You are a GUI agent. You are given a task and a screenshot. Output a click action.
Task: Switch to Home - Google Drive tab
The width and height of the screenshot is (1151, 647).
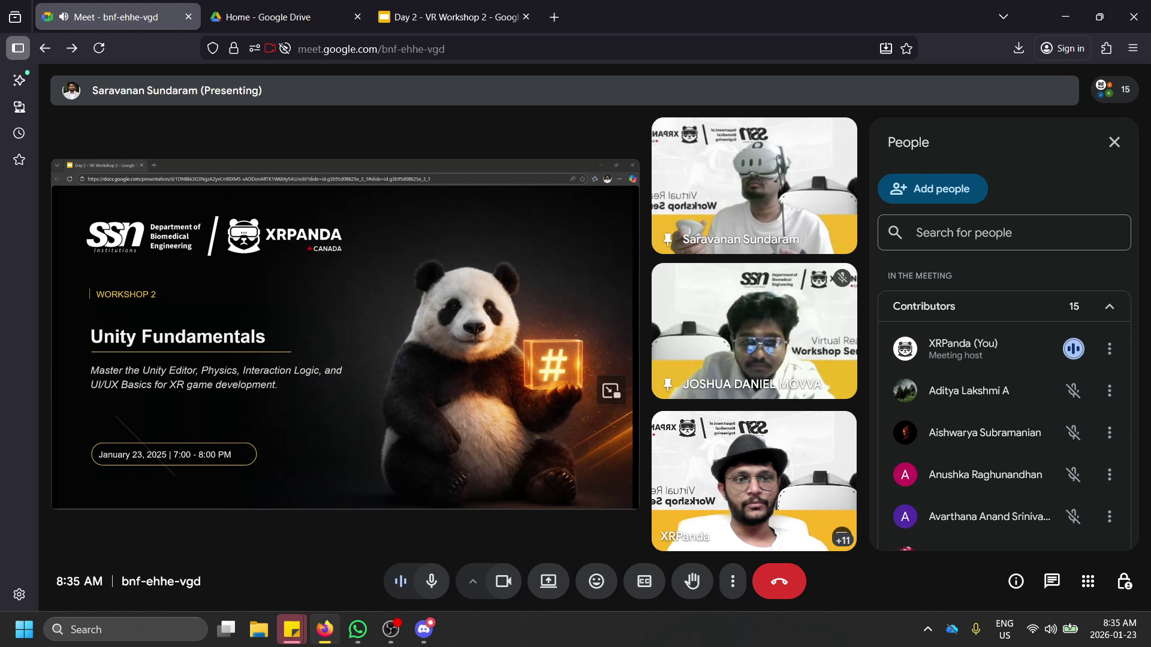pos(268,17)
